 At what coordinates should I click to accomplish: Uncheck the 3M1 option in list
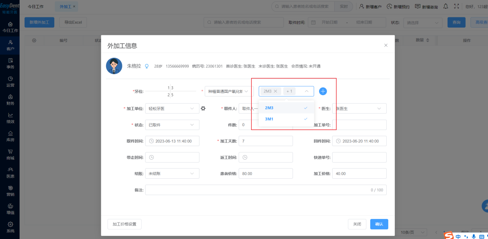point(286,119)
